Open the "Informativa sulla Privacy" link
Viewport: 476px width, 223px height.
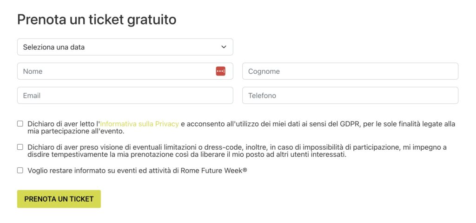pyautogui.click(x=139, y=124)
